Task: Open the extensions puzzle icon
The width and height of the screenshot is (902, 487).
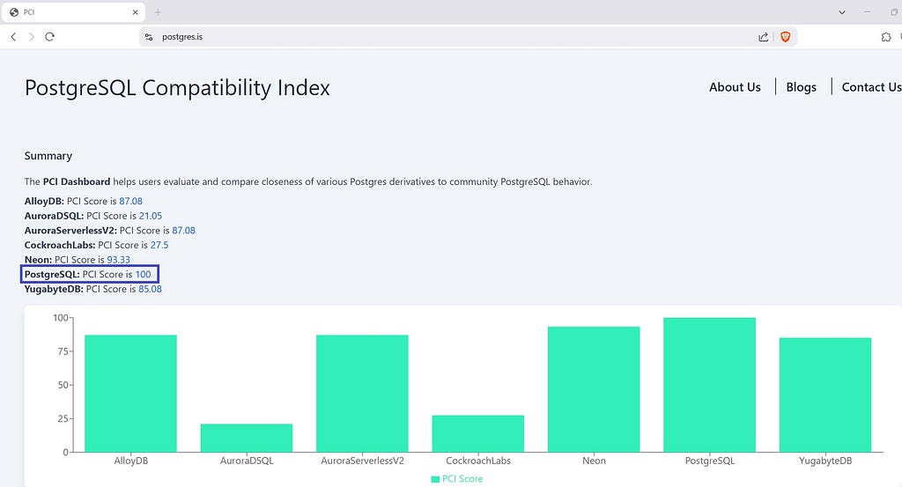Action: click(886, 37)
